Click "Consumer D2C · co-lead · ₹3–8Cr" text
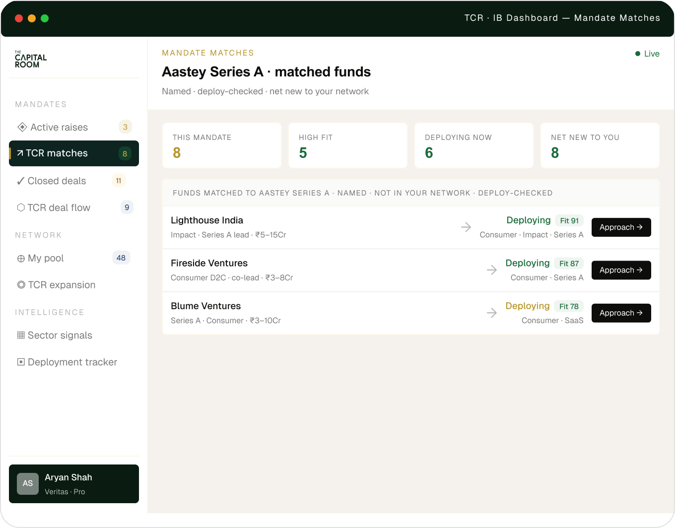 [232, 277]
